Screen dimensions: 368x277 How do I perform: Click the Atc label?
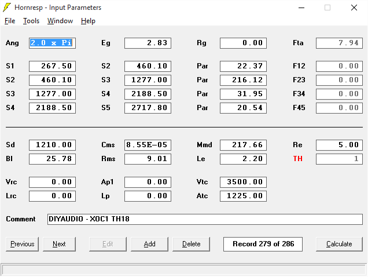(x=202, y=196)
